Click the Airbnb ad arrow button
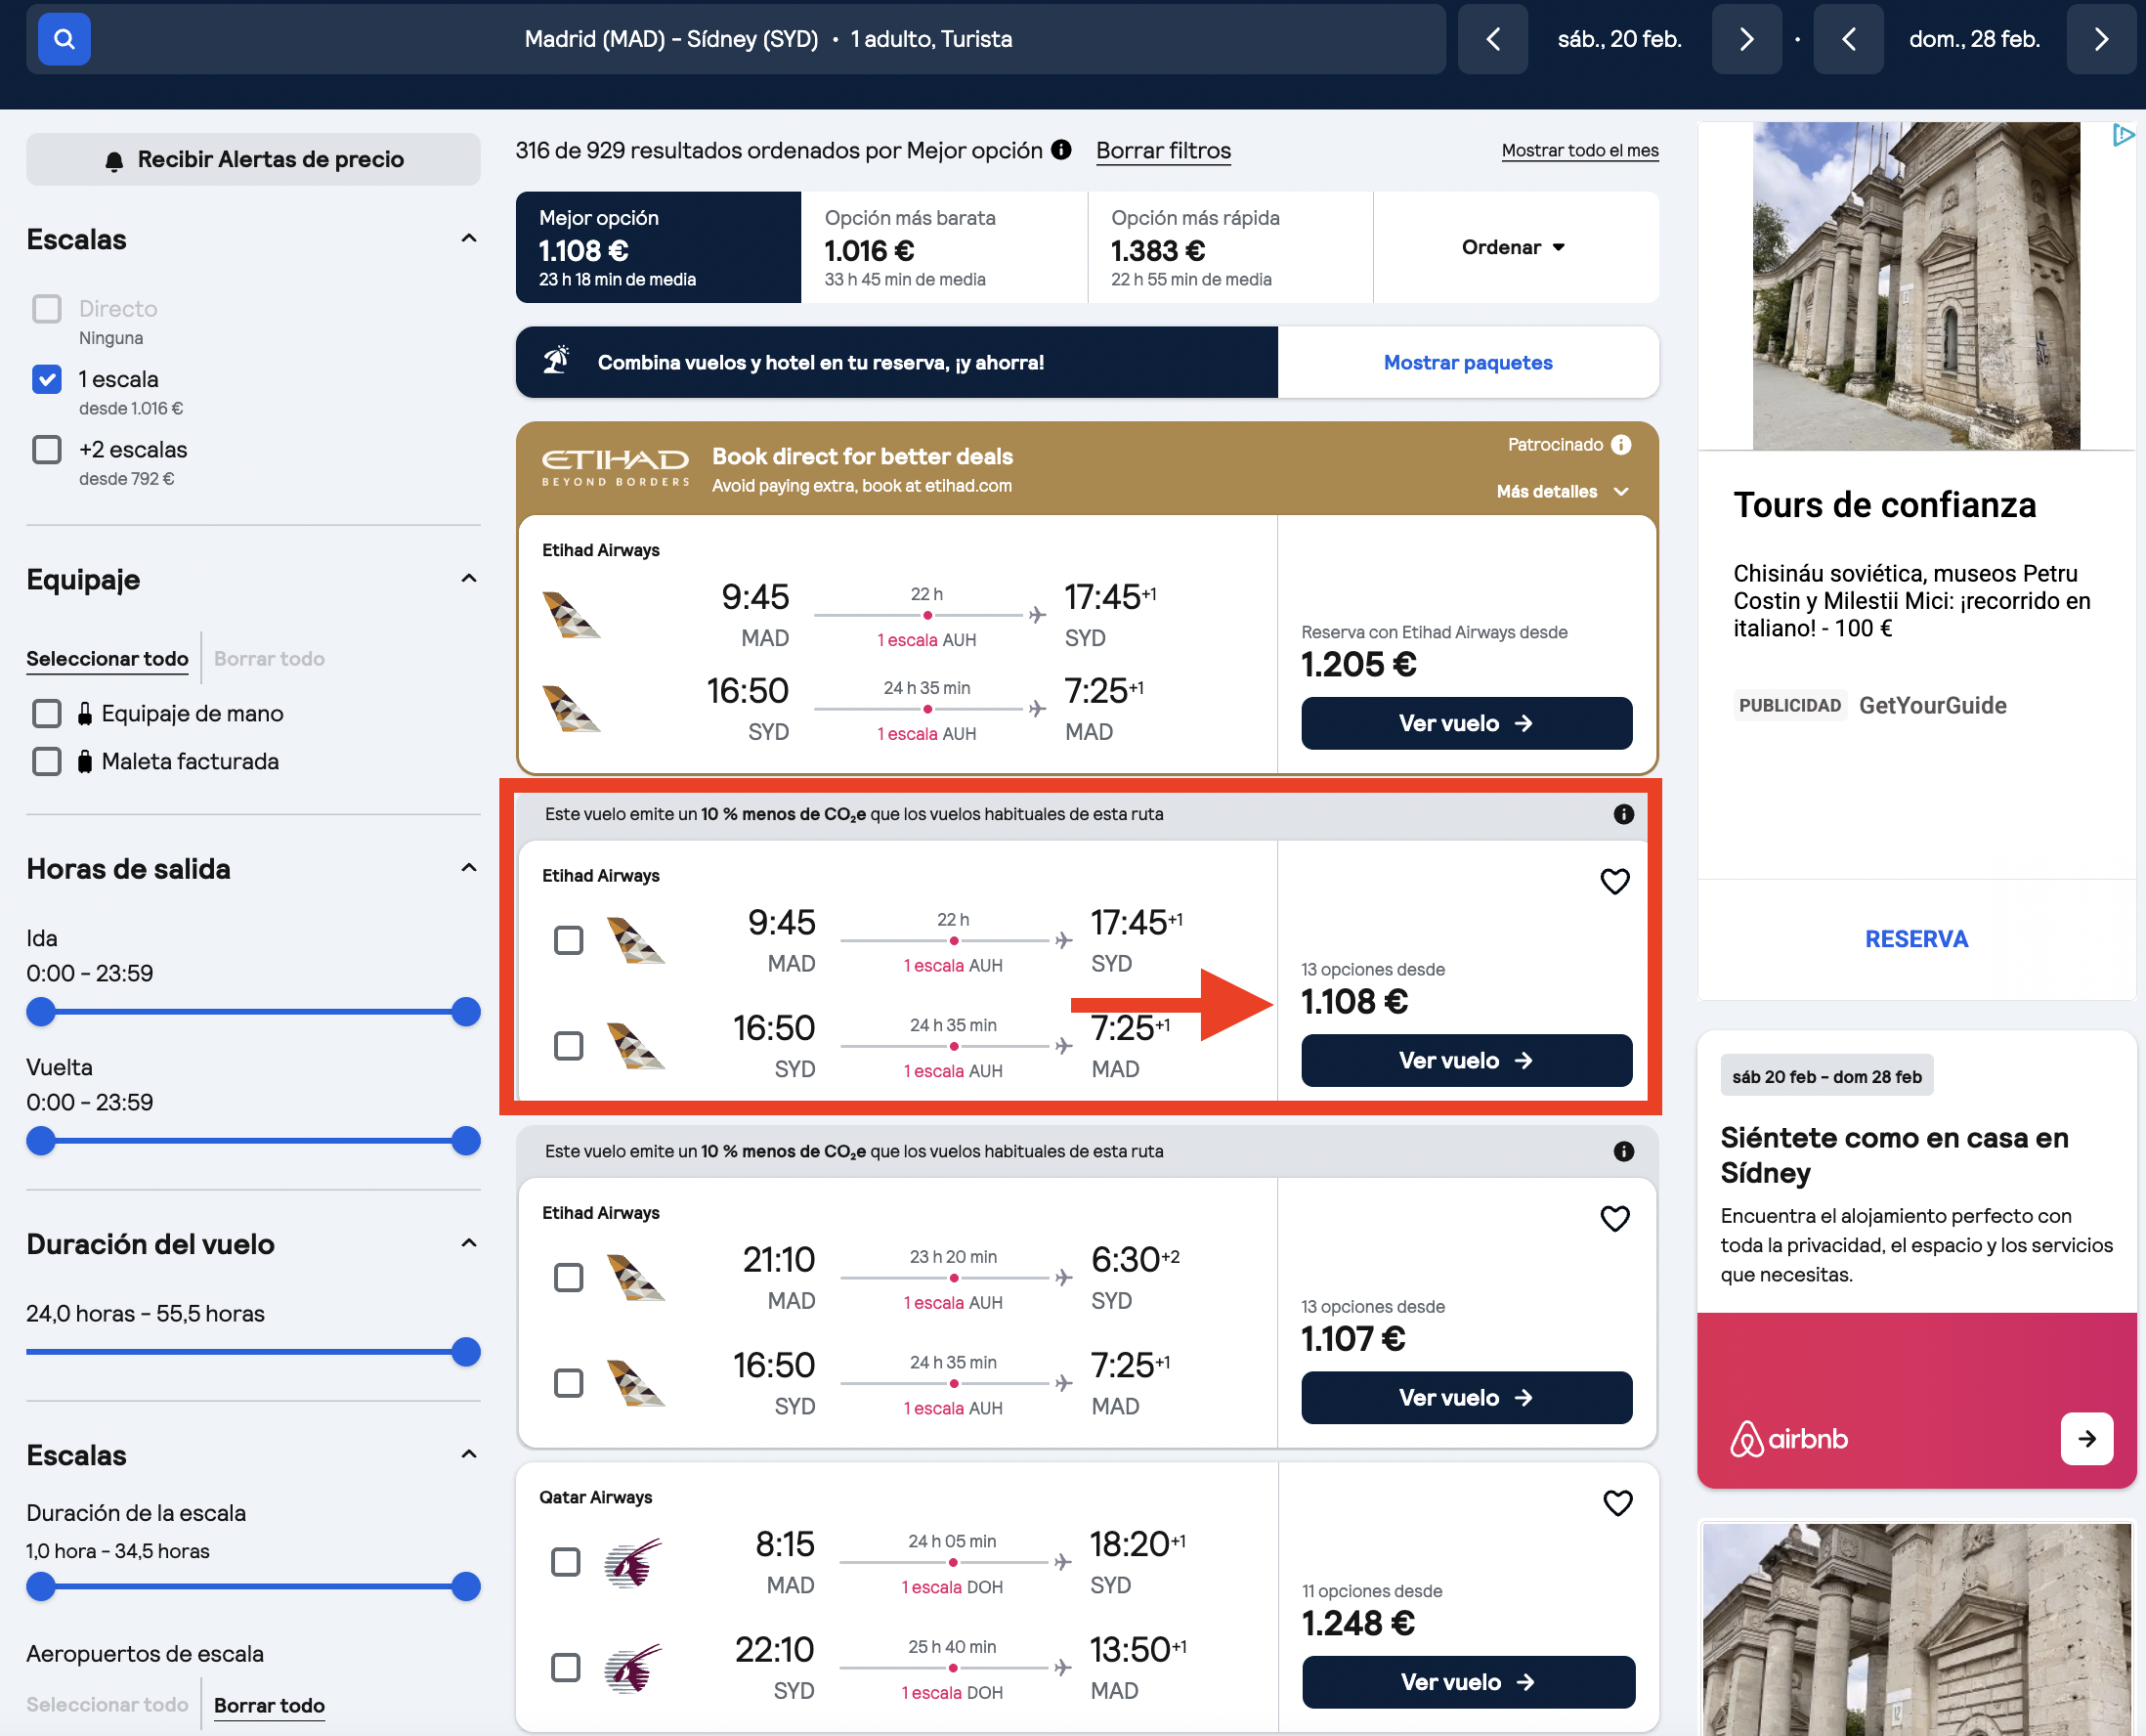The image size is (2146, 1736). click(2086, 1439)
